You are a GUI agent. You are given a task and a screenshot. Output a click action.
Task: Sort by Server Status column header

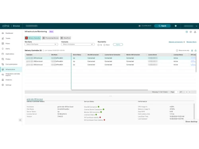coord(77,55)
